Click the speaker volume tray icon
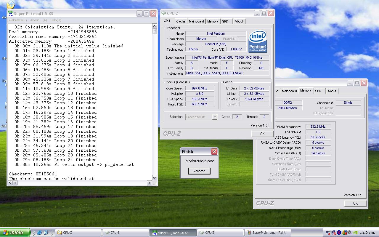This screenshot has width=379, height=237. point(349,233)
